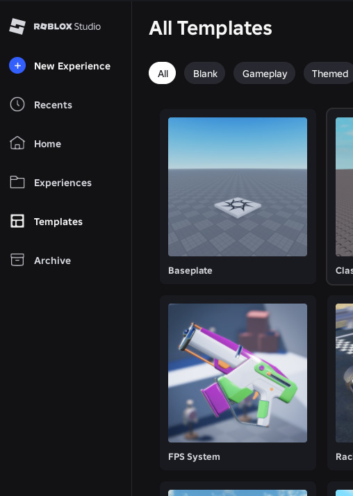Filter templates by Blank
The height and width of the screenshot is (496, 353).
pos(205,73)
